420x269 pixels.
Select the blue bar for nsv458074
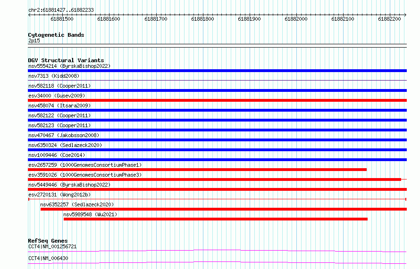click(x=217, y=110)
